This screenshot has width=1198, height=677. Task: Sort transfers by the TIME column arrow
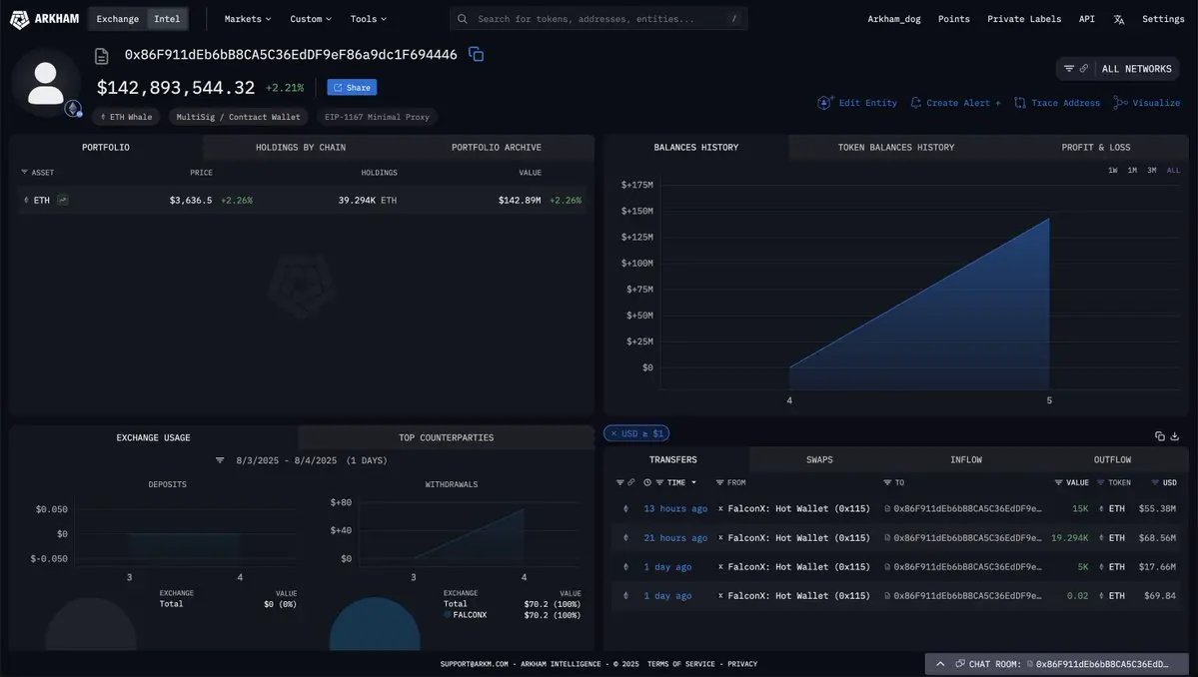[693, 482]
